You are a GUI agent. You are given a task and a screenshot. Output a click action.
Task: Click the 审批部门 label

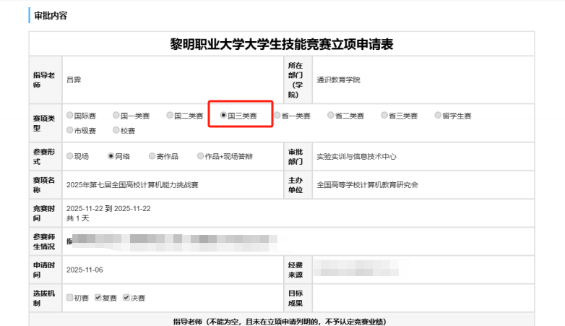pyautogui.click(x=296, y=157)
